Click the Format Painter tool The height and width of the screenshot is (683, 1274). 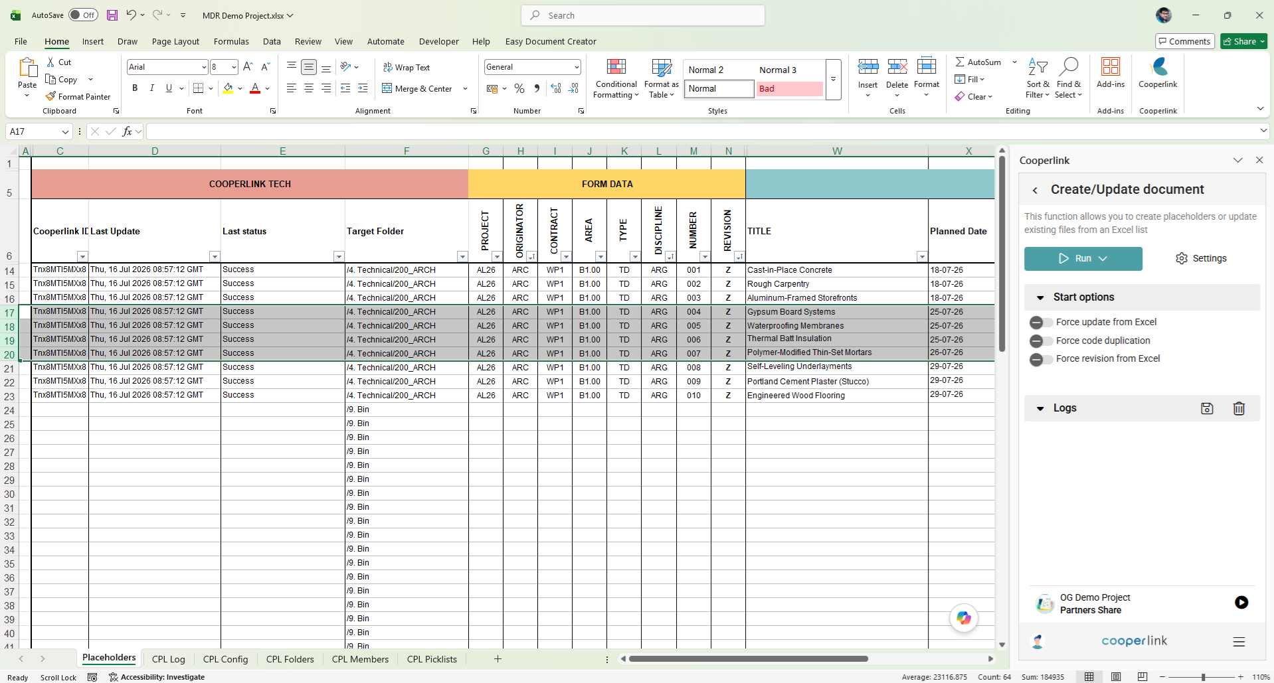(x=78, y=96)
